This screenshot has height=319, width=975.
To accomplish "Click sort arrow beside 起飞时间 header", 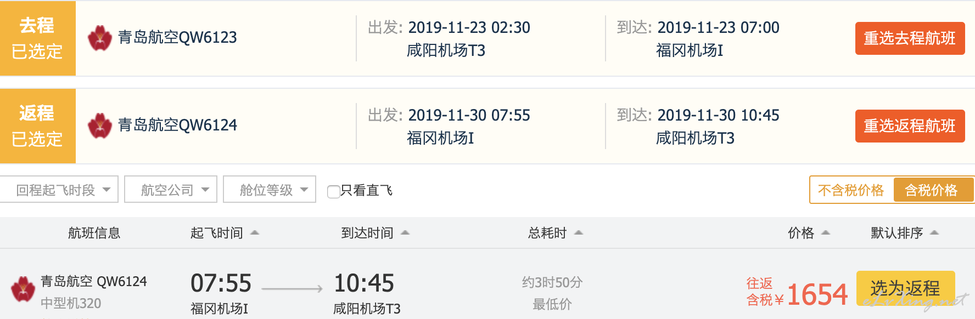I will click(255, 233).
